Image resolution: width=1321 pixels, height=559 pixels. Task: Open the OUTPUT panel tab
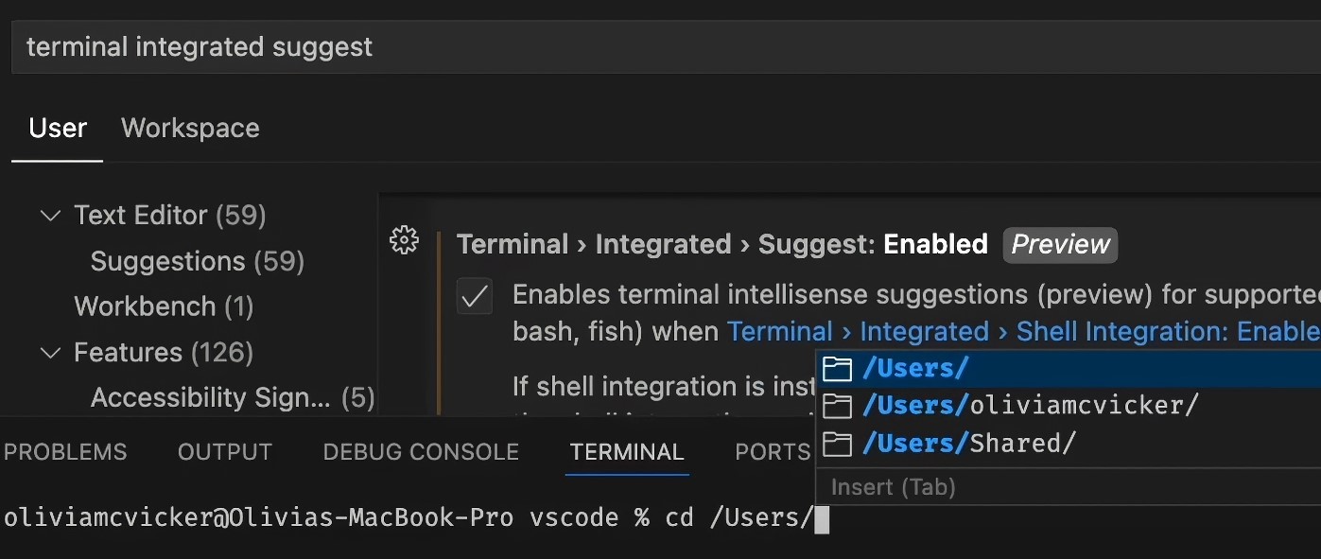(225, 452)
